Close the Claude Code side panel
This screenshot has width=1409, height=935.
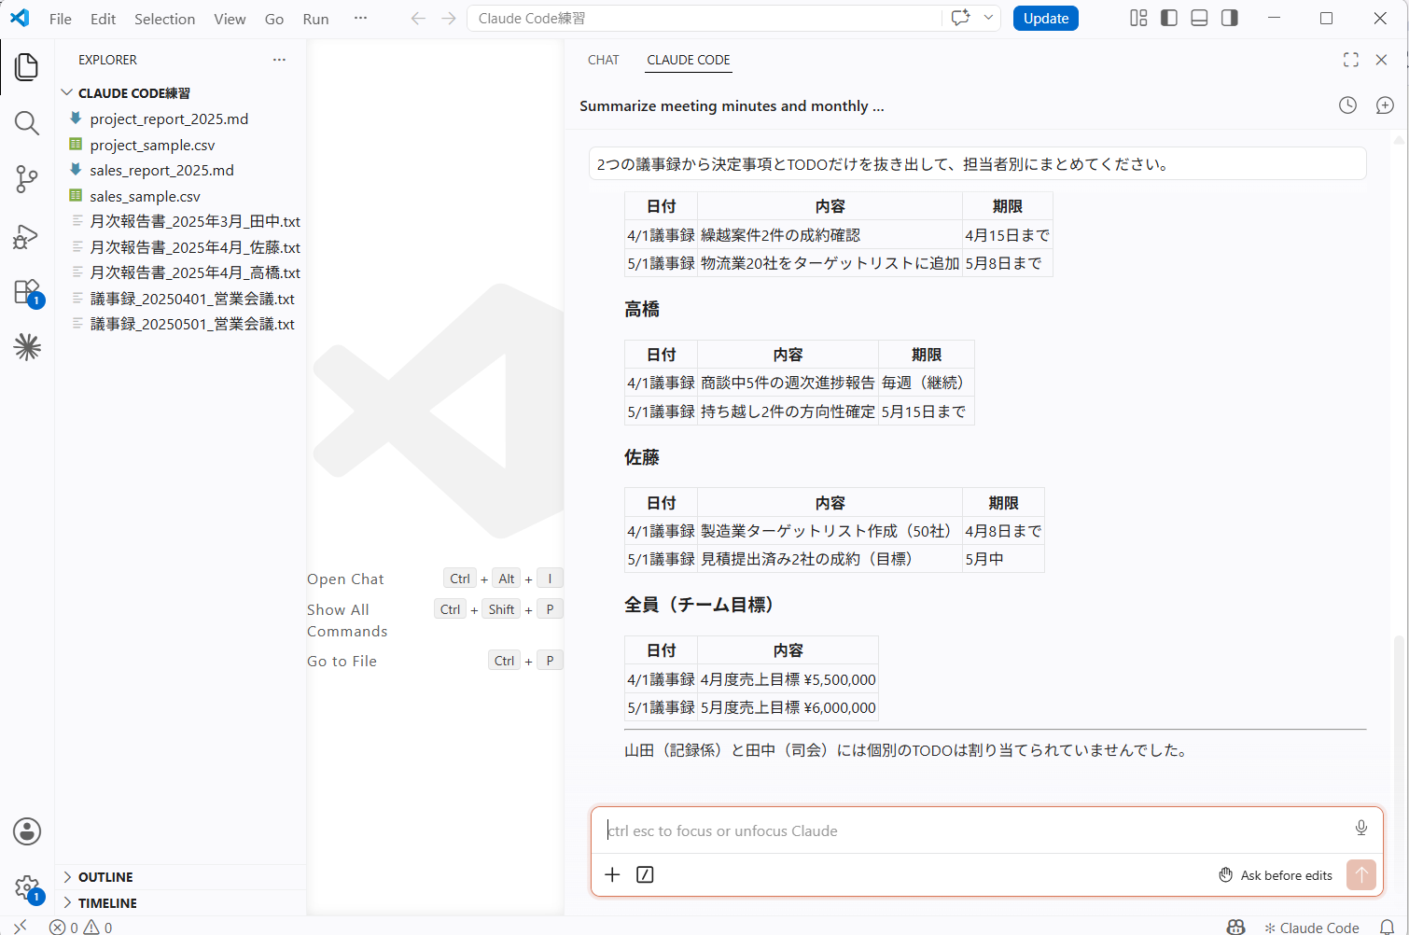[x=1382, y=60]
